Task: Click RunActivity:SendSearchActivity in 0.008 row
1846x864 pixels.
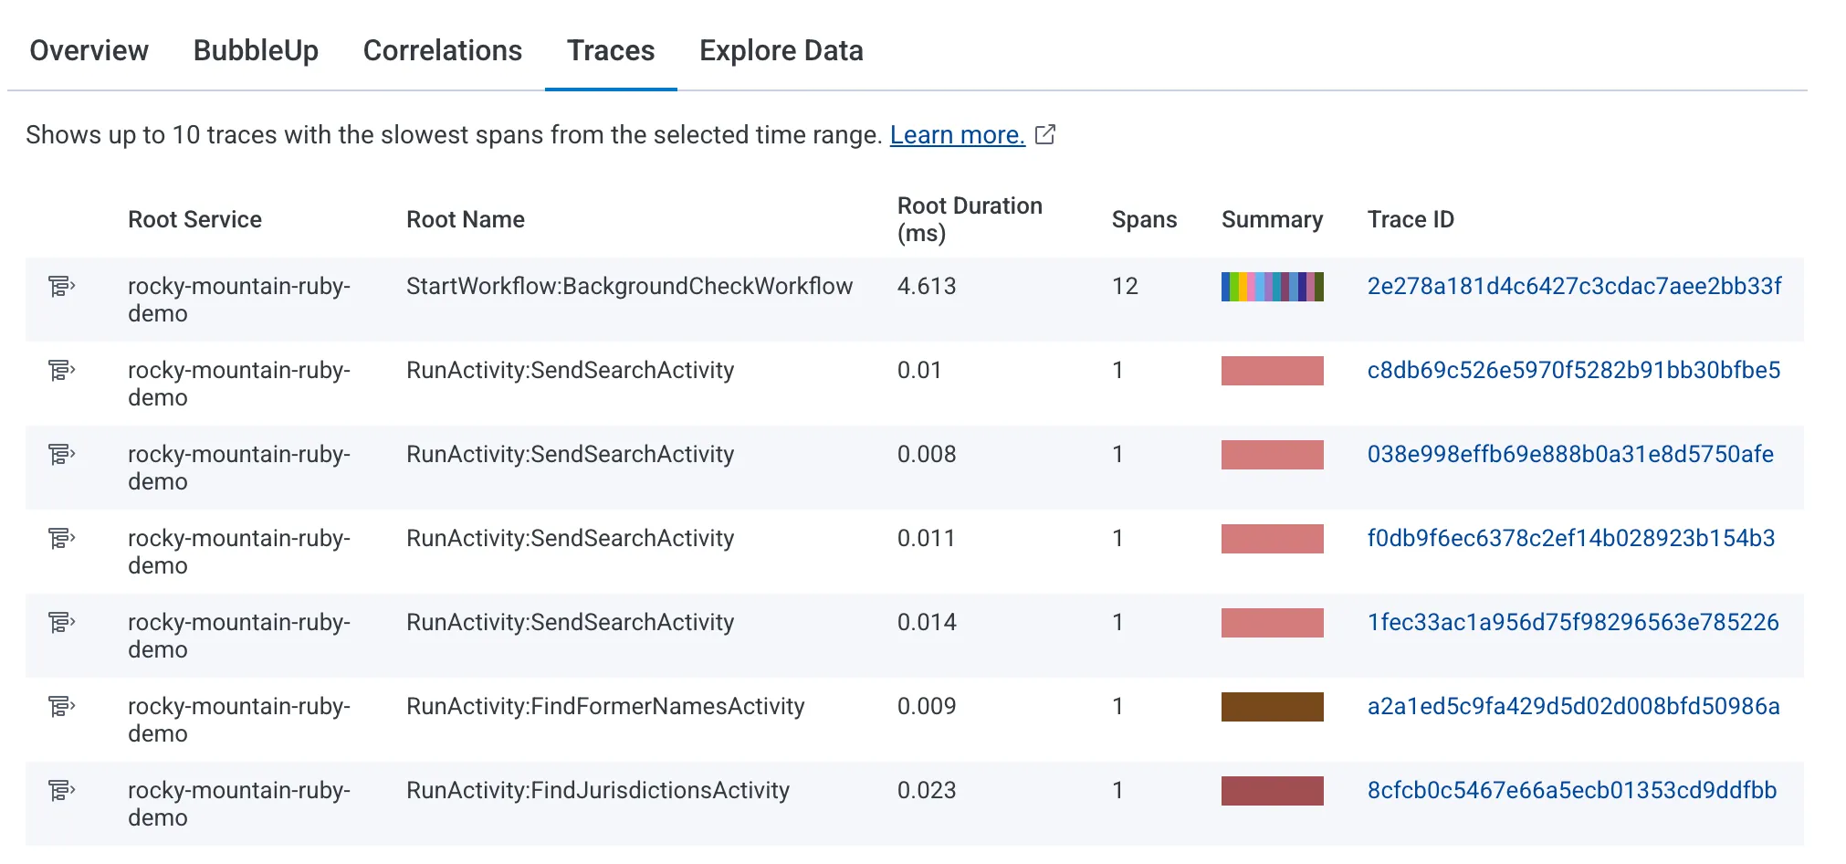Action: tap(570, 454)
